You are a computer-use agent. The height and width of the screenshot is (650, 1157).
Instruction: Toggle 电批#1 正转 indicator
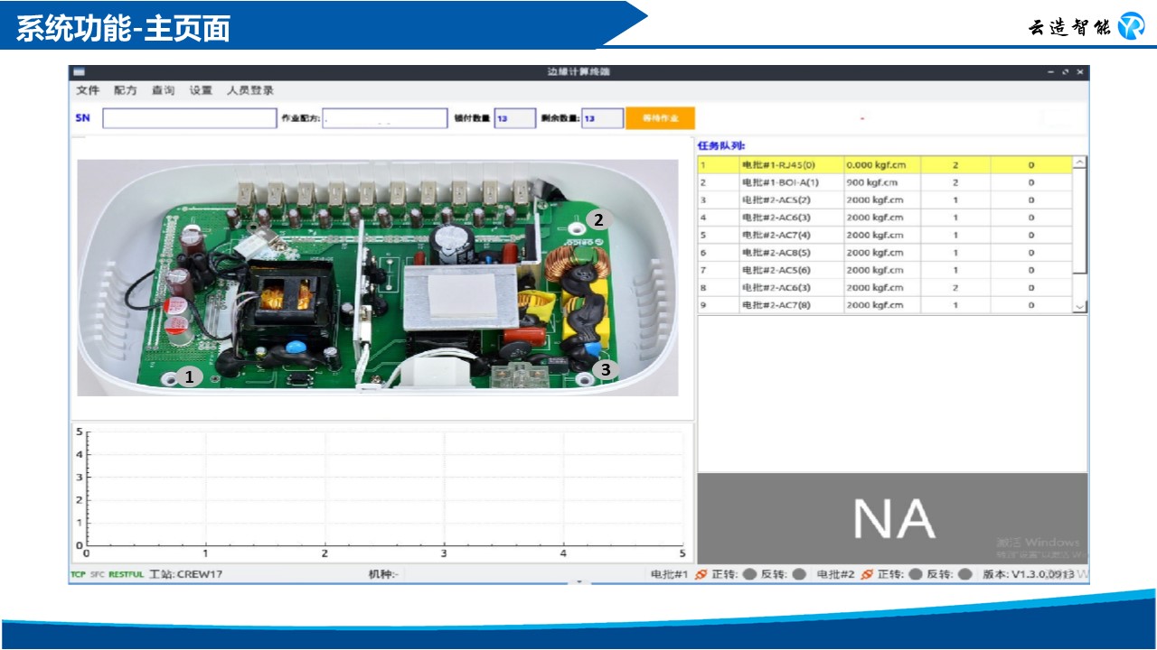[749, 574]
